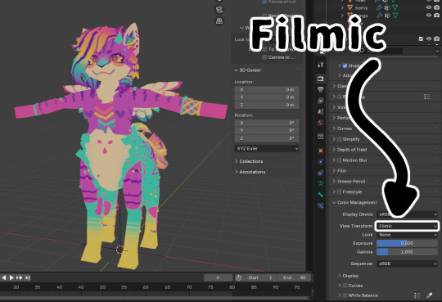Click the green mesh data icon on horns row
This screenshot has width=442, height=302.
tap(395, 8)
